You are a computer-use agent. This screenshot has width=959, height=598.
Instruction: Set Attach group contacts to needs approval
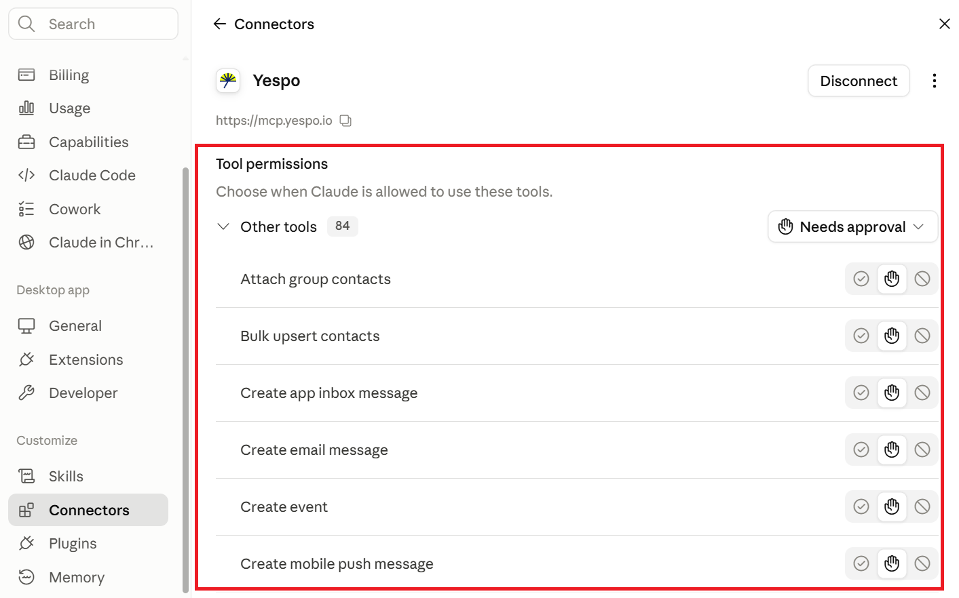(x=892, y=279)
